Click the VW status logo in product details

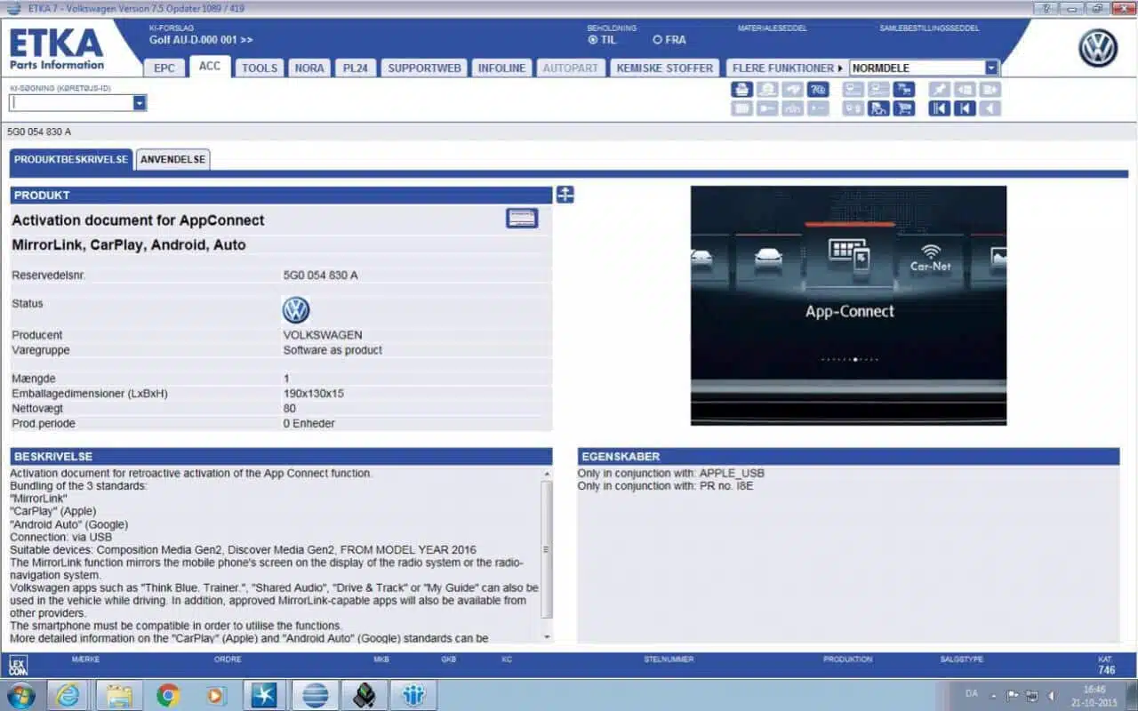pos(296,310)
